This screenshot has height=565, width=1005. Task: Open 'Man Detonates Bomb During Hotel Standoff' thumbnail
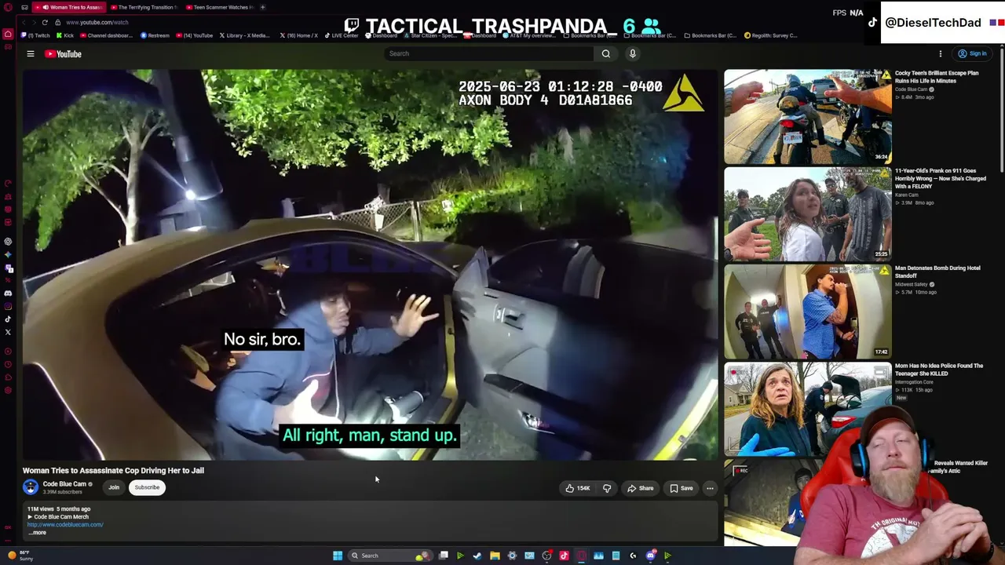(x=808, y=311)
